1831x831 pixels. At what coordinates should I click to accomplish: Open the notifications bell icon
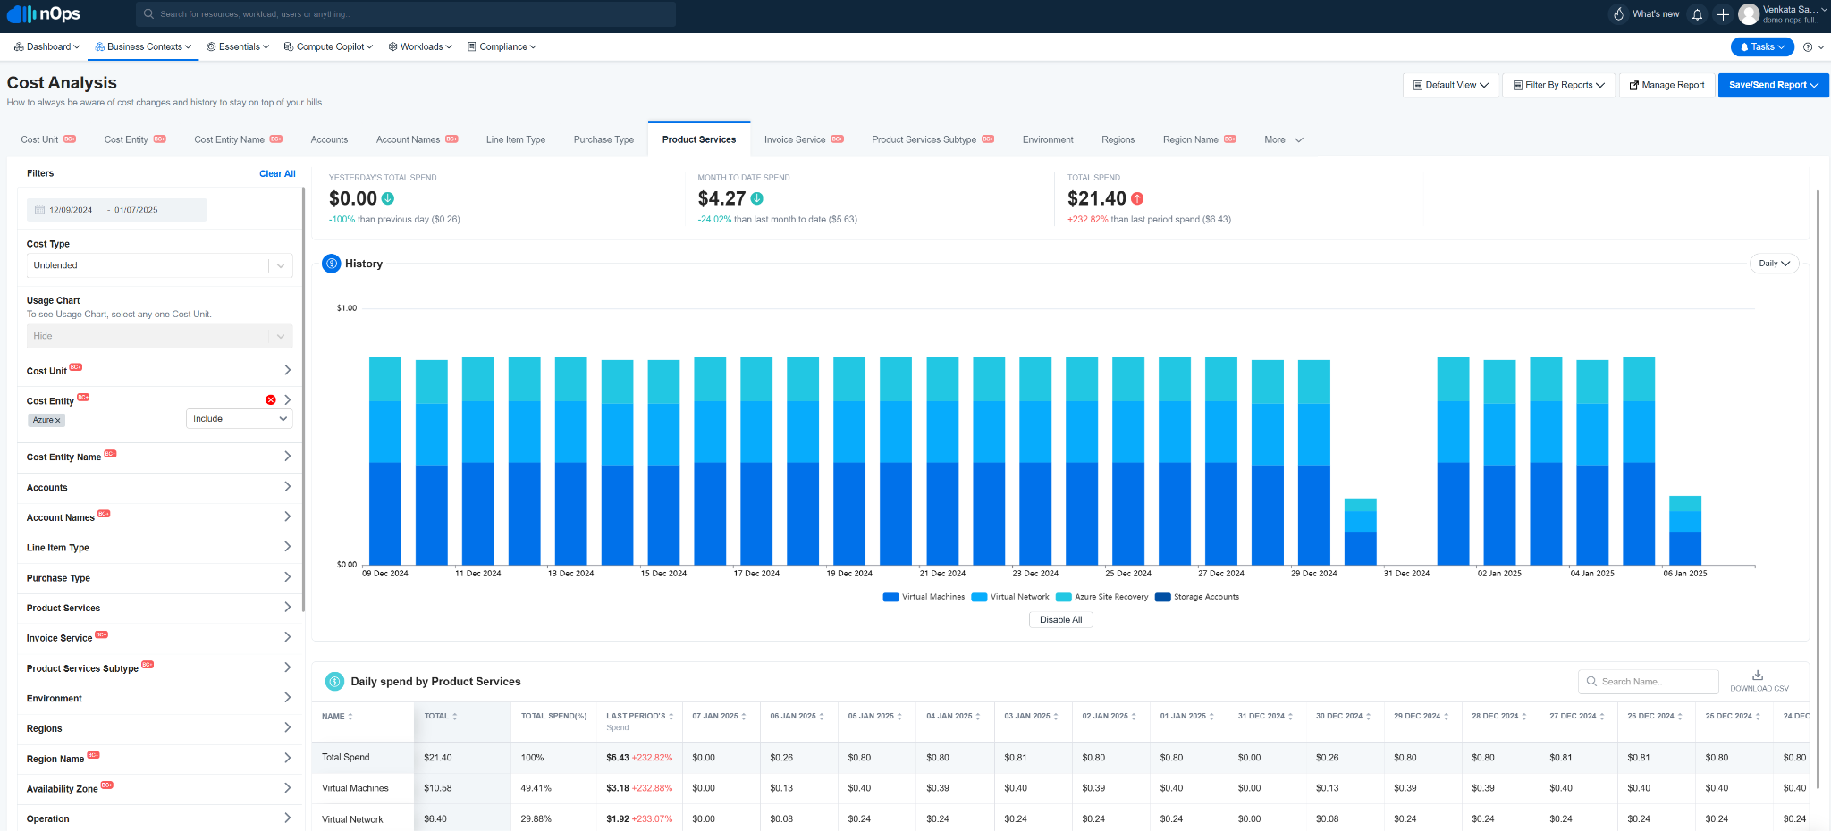[1697, 14]
